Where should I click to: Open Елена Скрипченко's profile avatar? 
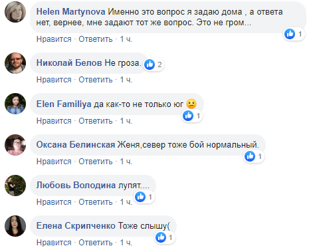click(15, 226)
